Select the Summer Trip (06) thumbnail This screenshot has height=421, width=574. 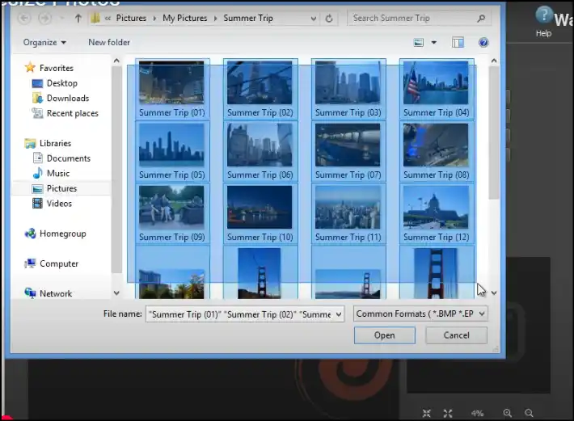pos(260,151)
